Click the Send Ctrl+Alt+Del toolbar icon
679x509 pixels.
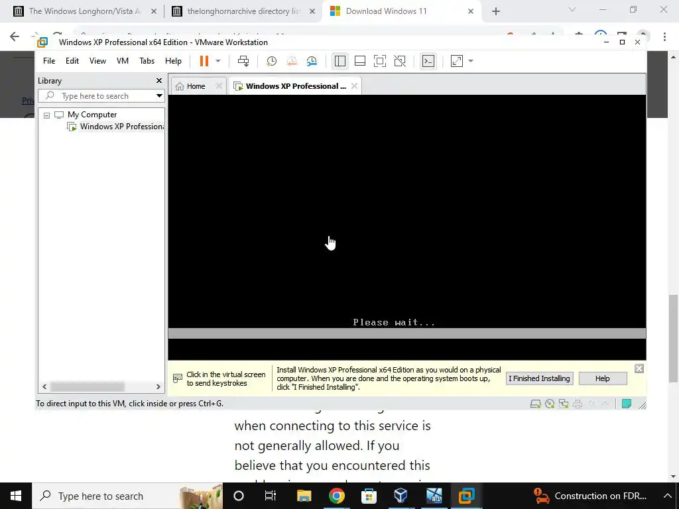pyautogui.click(x=243, y=61)
